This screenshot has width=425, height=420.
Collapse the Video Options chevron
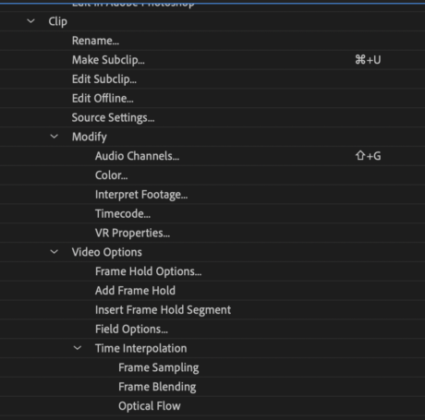[55, 252]
